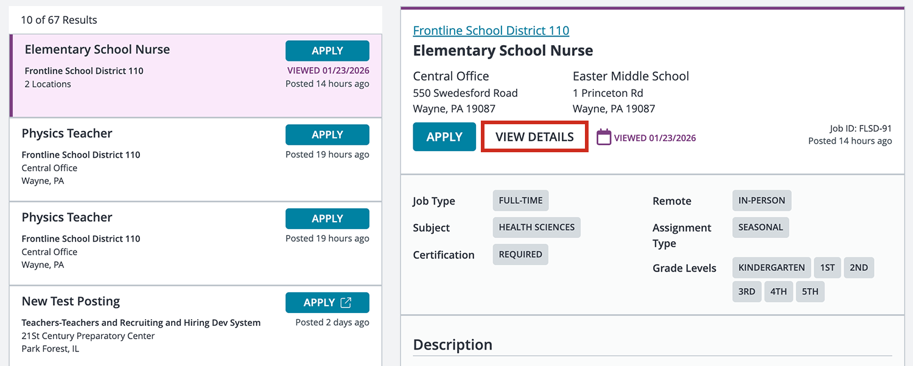Image resolution: width=913 pixels, height=366 pixels.
Task: Click the REQUIRED certification tag
Action: (520, 255)
